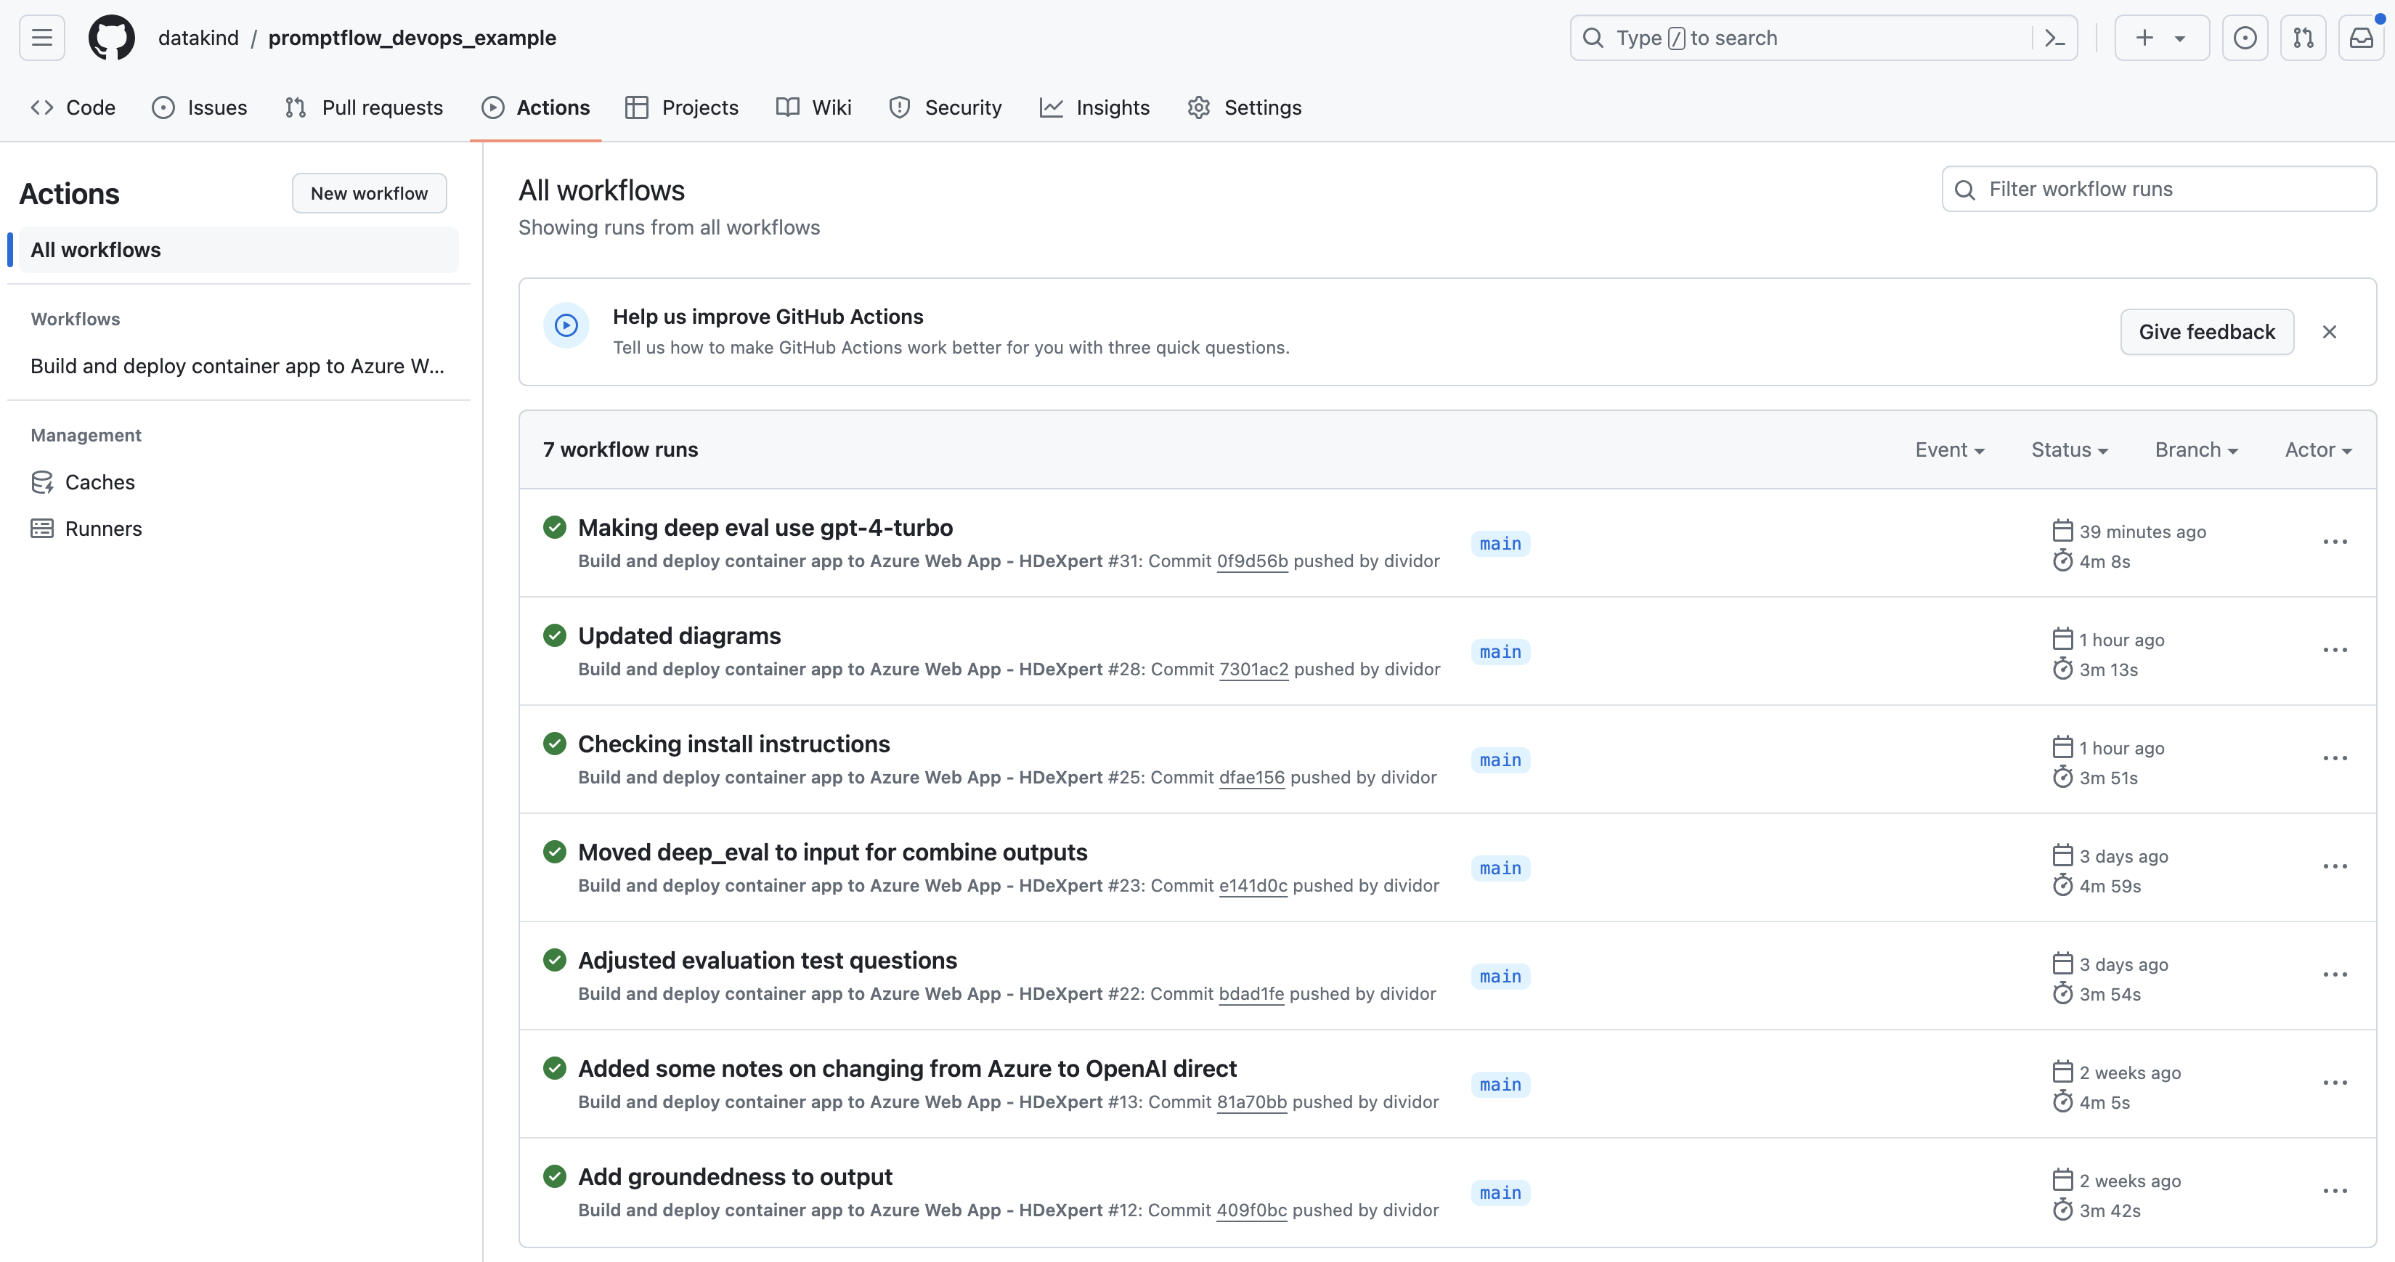
Task: Open pull requests icon in header
Action: 2303,38
